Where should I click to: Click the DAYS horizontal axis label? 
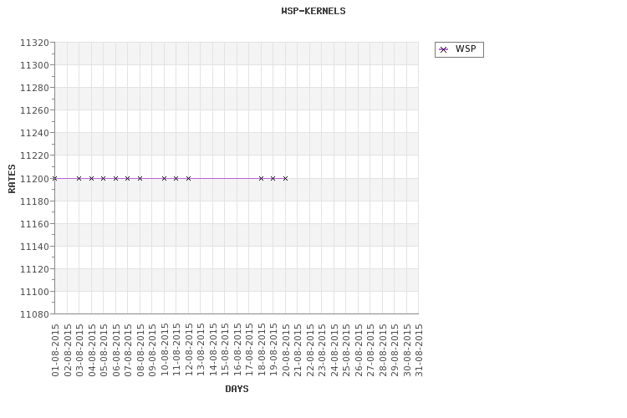click(237, 389)
